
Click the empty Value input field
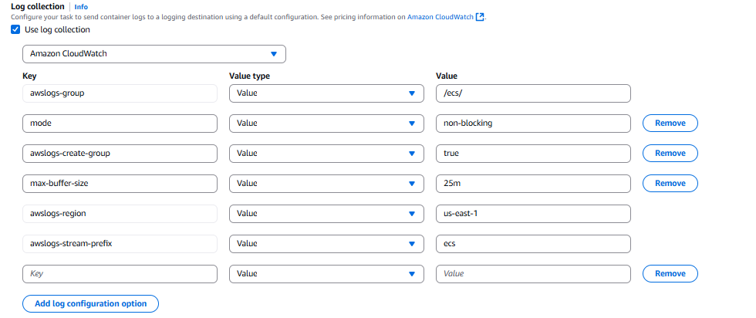coord(533,274)
